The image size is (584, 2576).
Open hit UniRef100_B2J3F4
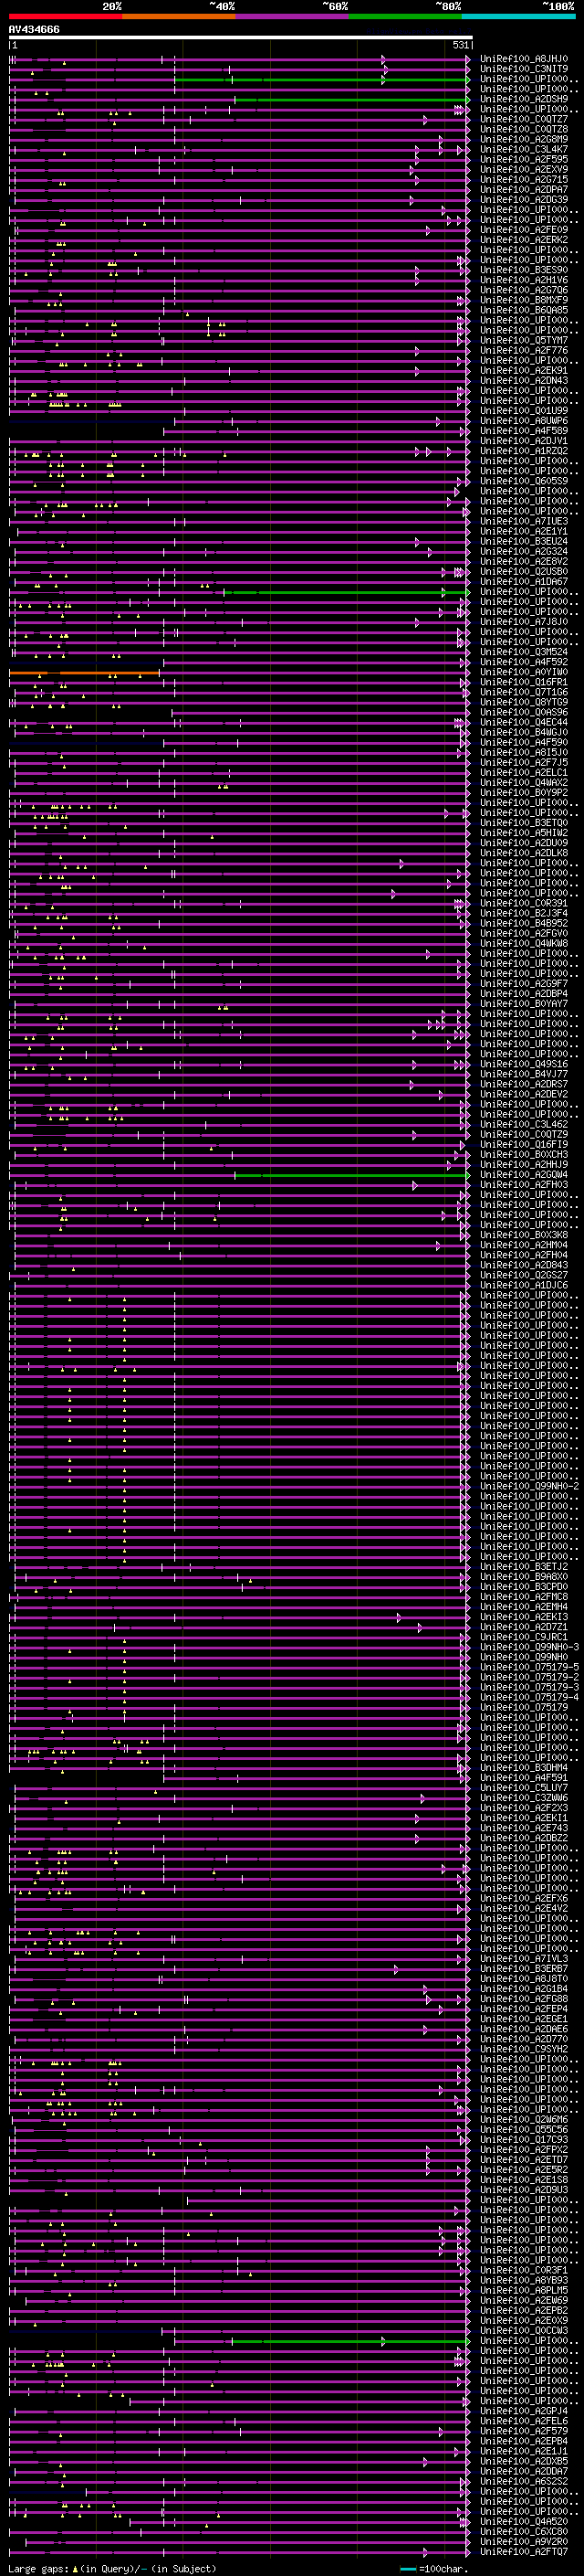[x=524, y=913]
